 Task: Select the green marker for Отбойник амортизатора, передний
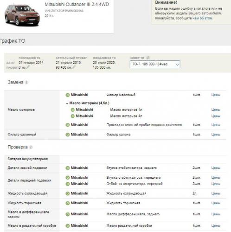pos(68,184)
